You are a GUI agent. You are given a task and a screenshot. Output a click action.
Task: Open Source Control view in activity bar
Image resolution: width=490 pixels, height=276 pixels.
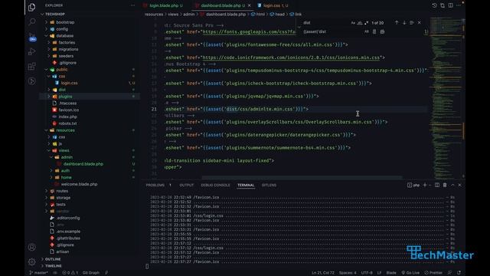click(32, 36)
